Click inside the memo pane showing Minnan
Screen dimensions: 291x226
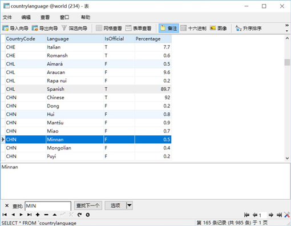click(145, 181)
